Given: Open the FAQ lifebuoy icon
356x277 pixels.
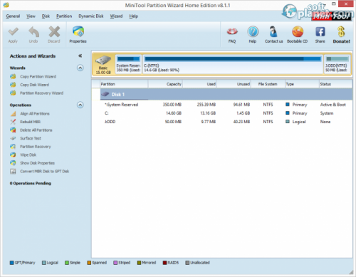Looking at the screenshot, I should point(232,32).
